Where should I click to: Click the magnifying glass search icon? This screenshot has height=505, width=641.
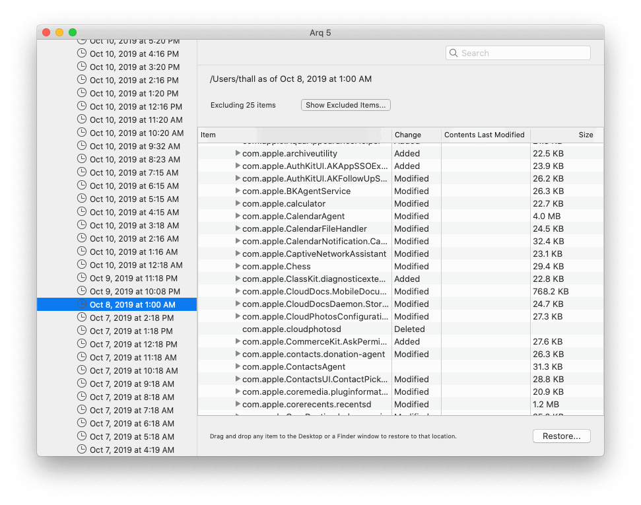(454, 53)
